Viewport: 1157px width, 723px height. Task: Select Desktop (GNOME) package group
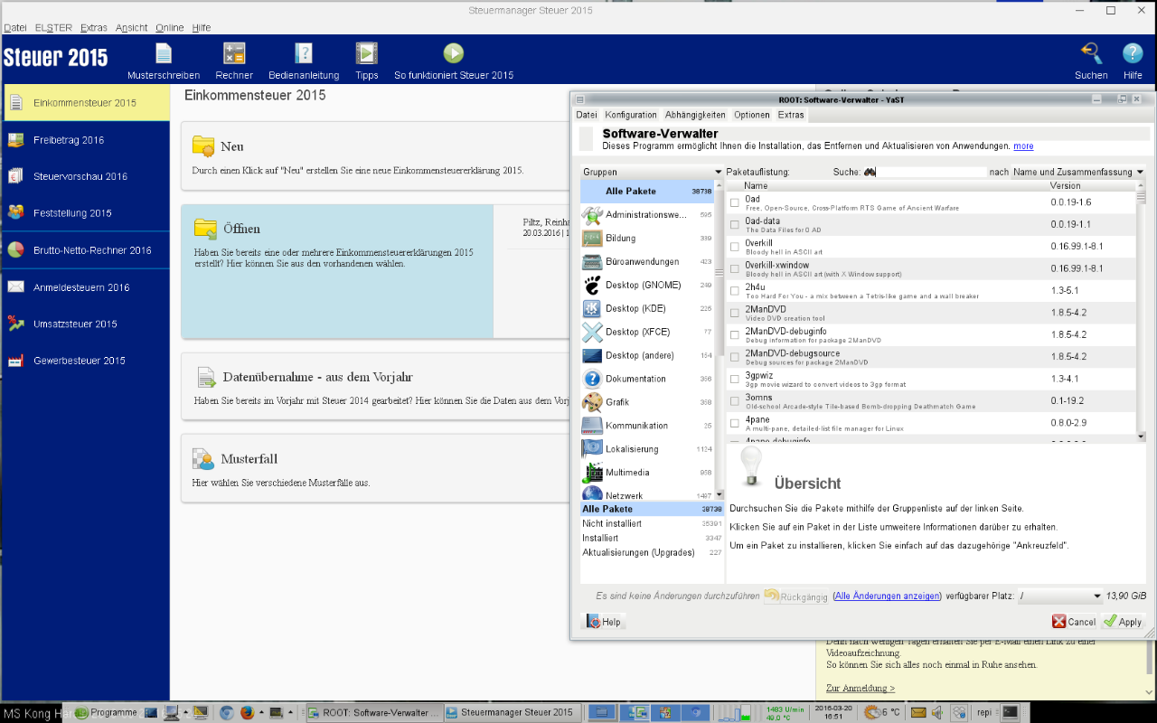pyautogui.click(x=647, y=286)
